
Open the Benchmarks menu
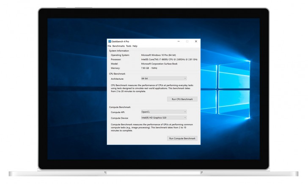[118, 46]
